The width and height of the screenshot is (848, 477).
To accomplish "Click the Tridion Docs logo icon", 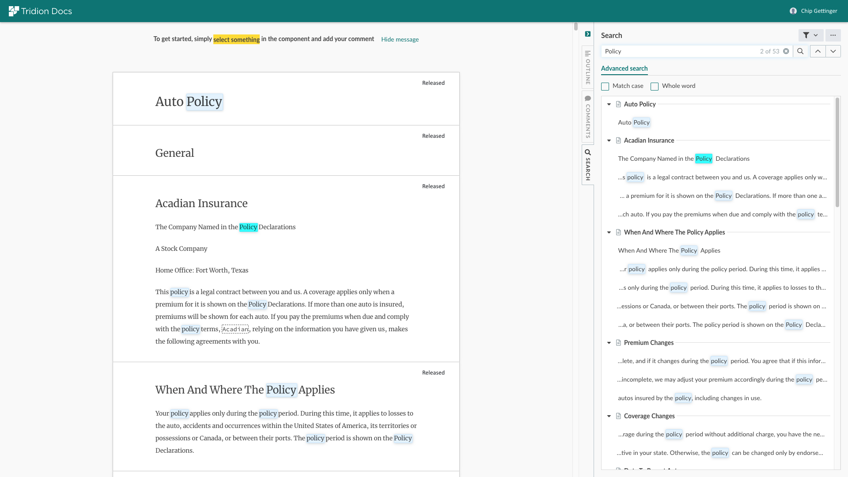I will click(14, 11).
